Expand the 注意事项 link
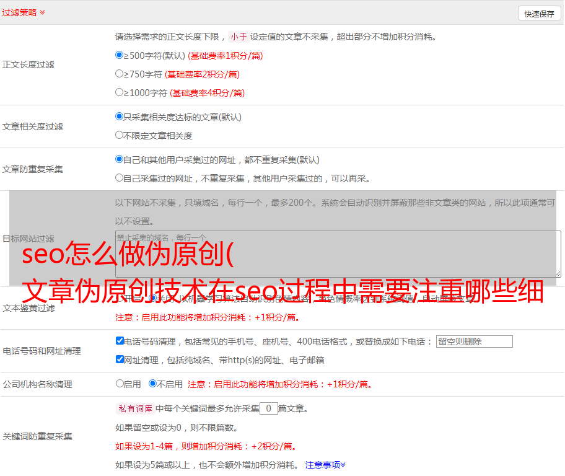The height and width of the screenshot is (476, 565). [x=325, y=465]
